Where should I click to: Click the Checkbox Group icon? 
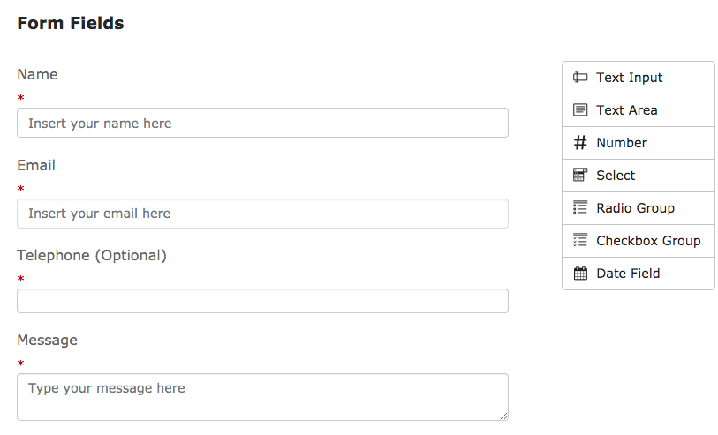point(580,241)
